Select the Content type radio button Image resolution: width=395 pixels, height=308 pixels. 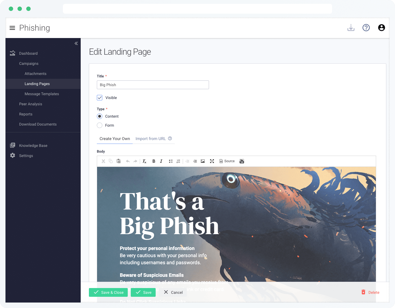tap(100, 116)
